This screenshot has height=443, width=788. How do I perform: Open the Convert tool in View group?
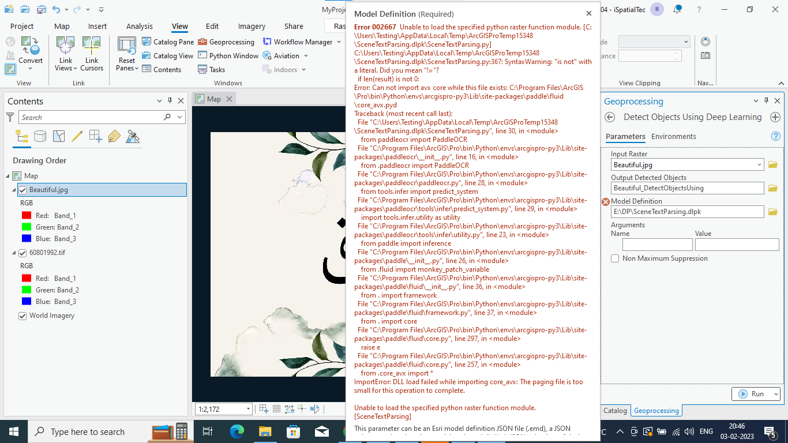point(31,54)
